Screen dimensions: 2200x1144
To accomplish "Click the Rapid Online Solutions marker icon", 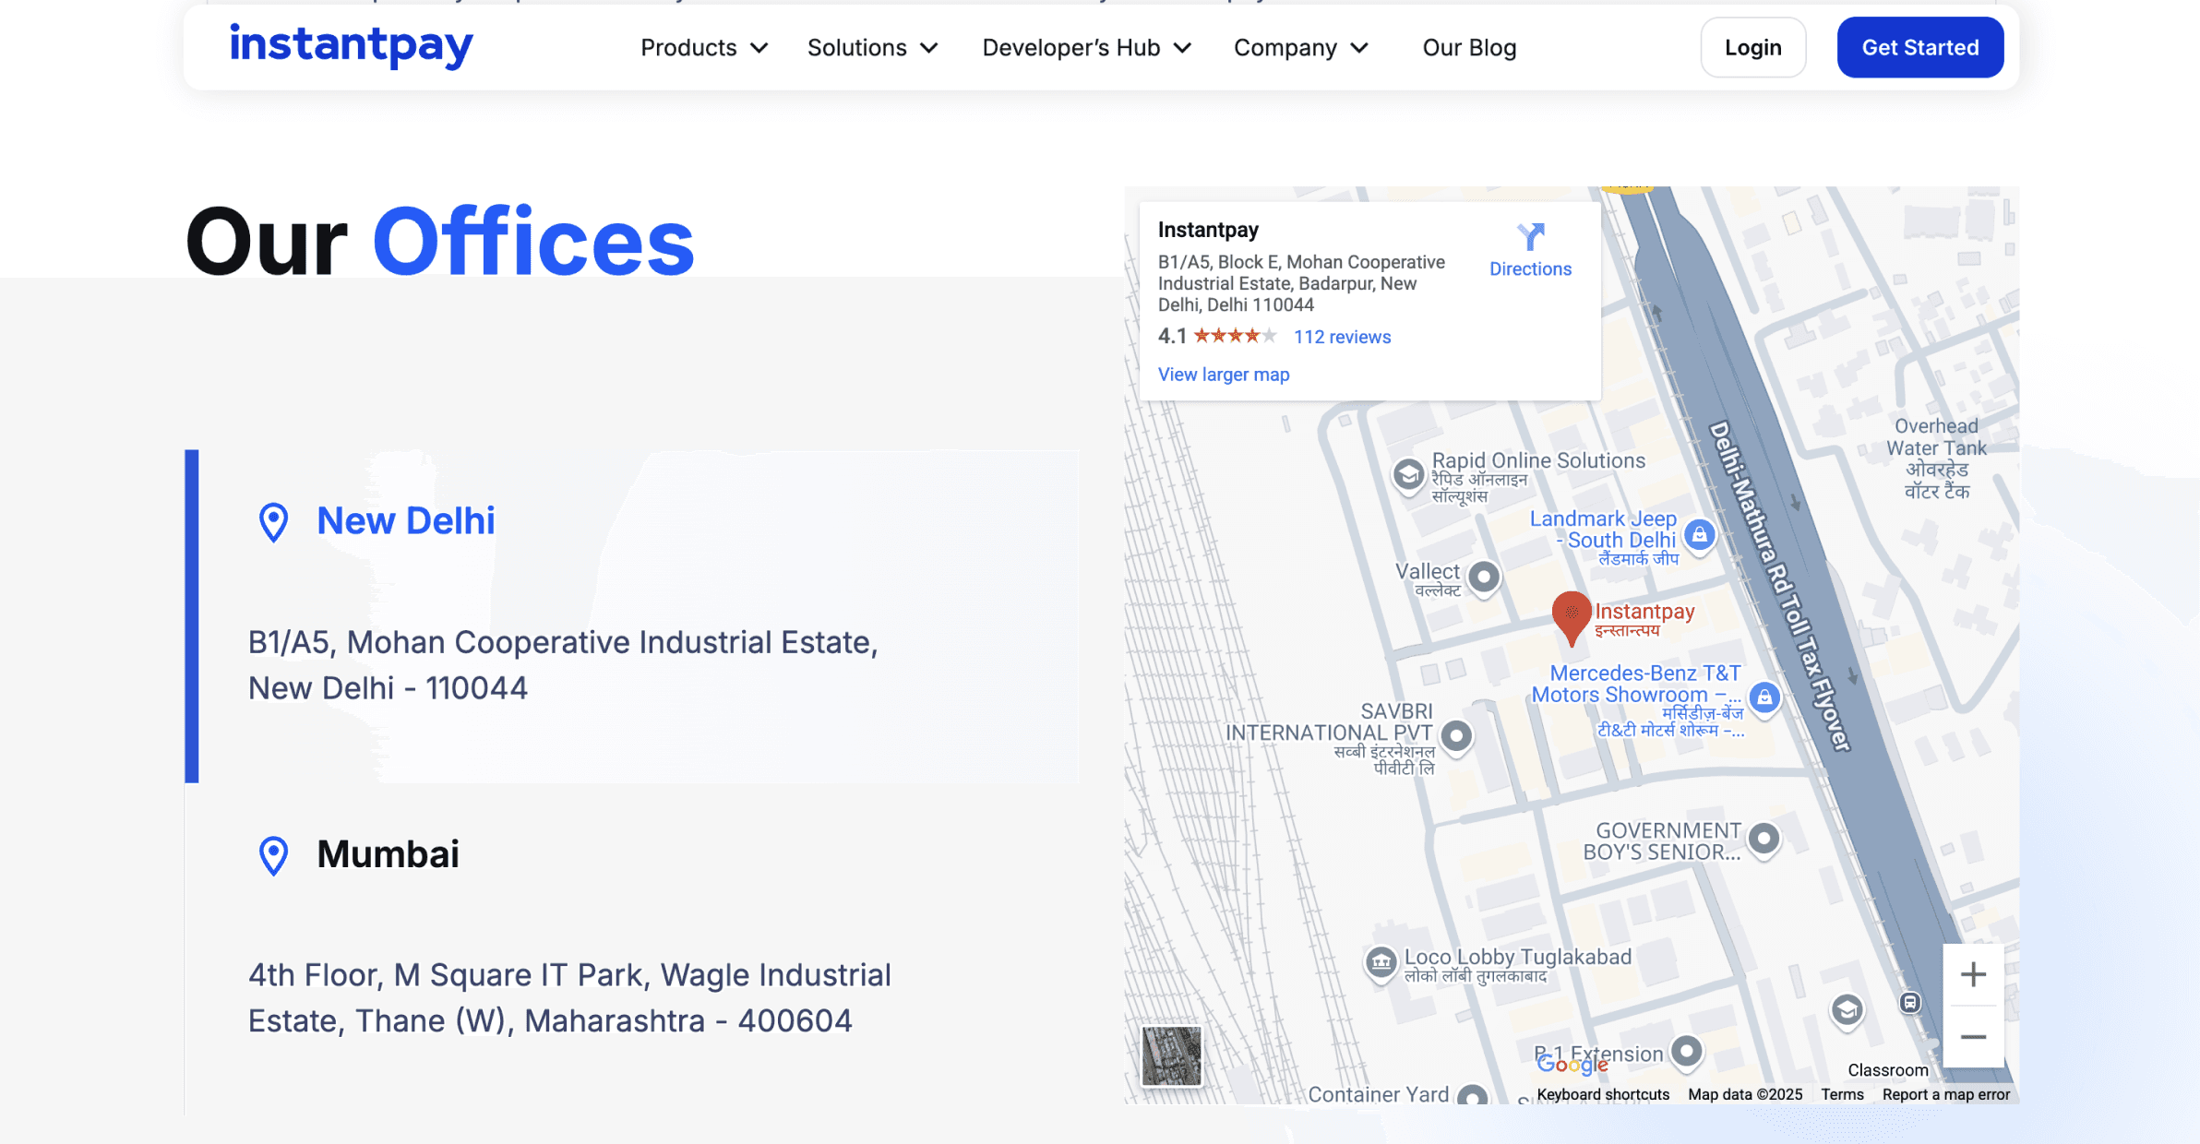I will [1408, 475].
